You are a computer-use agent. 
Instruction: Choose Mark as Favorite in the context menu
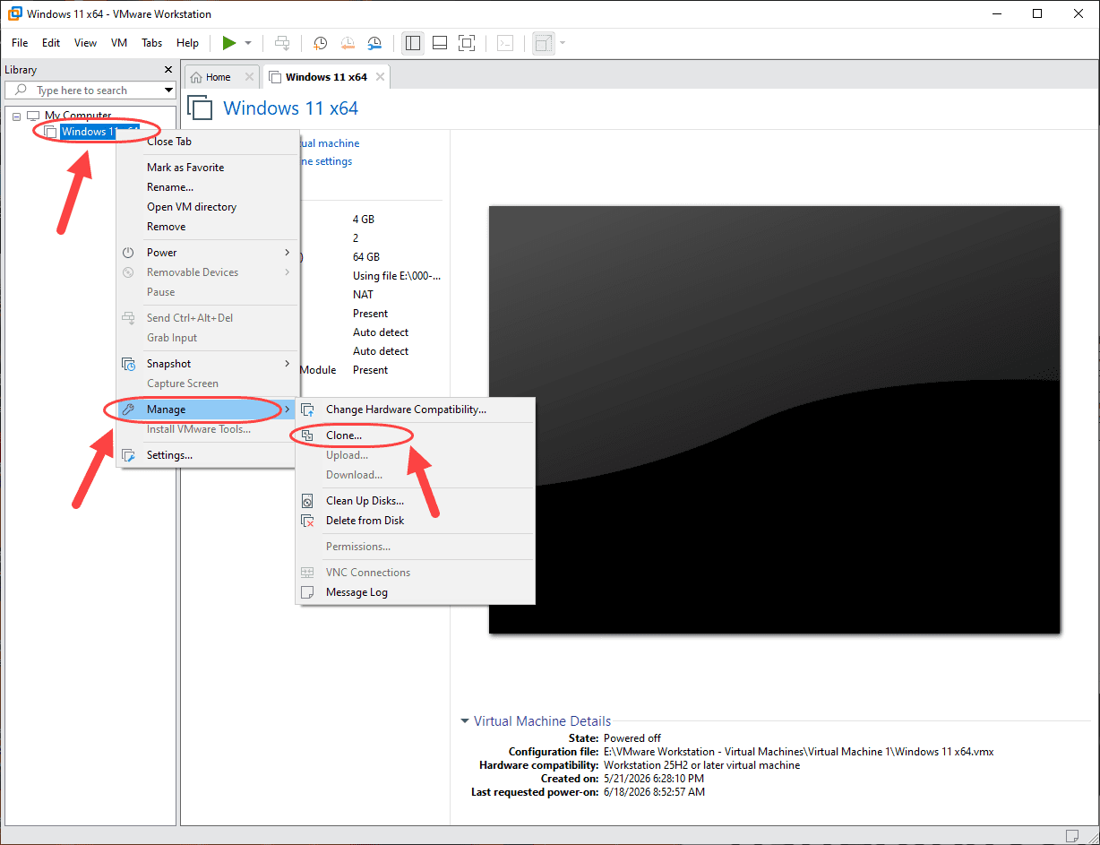[185, 168]
